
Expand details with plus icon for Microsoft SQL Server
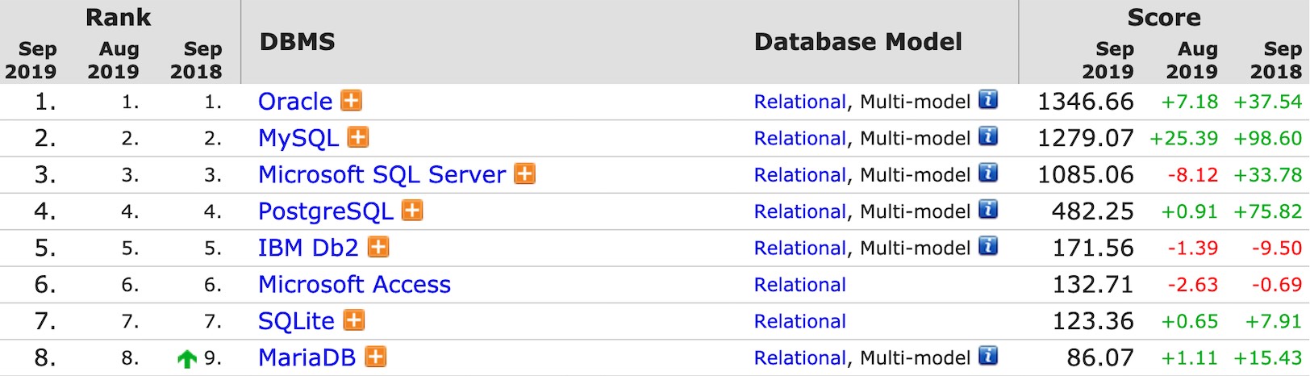coord(525,173)
